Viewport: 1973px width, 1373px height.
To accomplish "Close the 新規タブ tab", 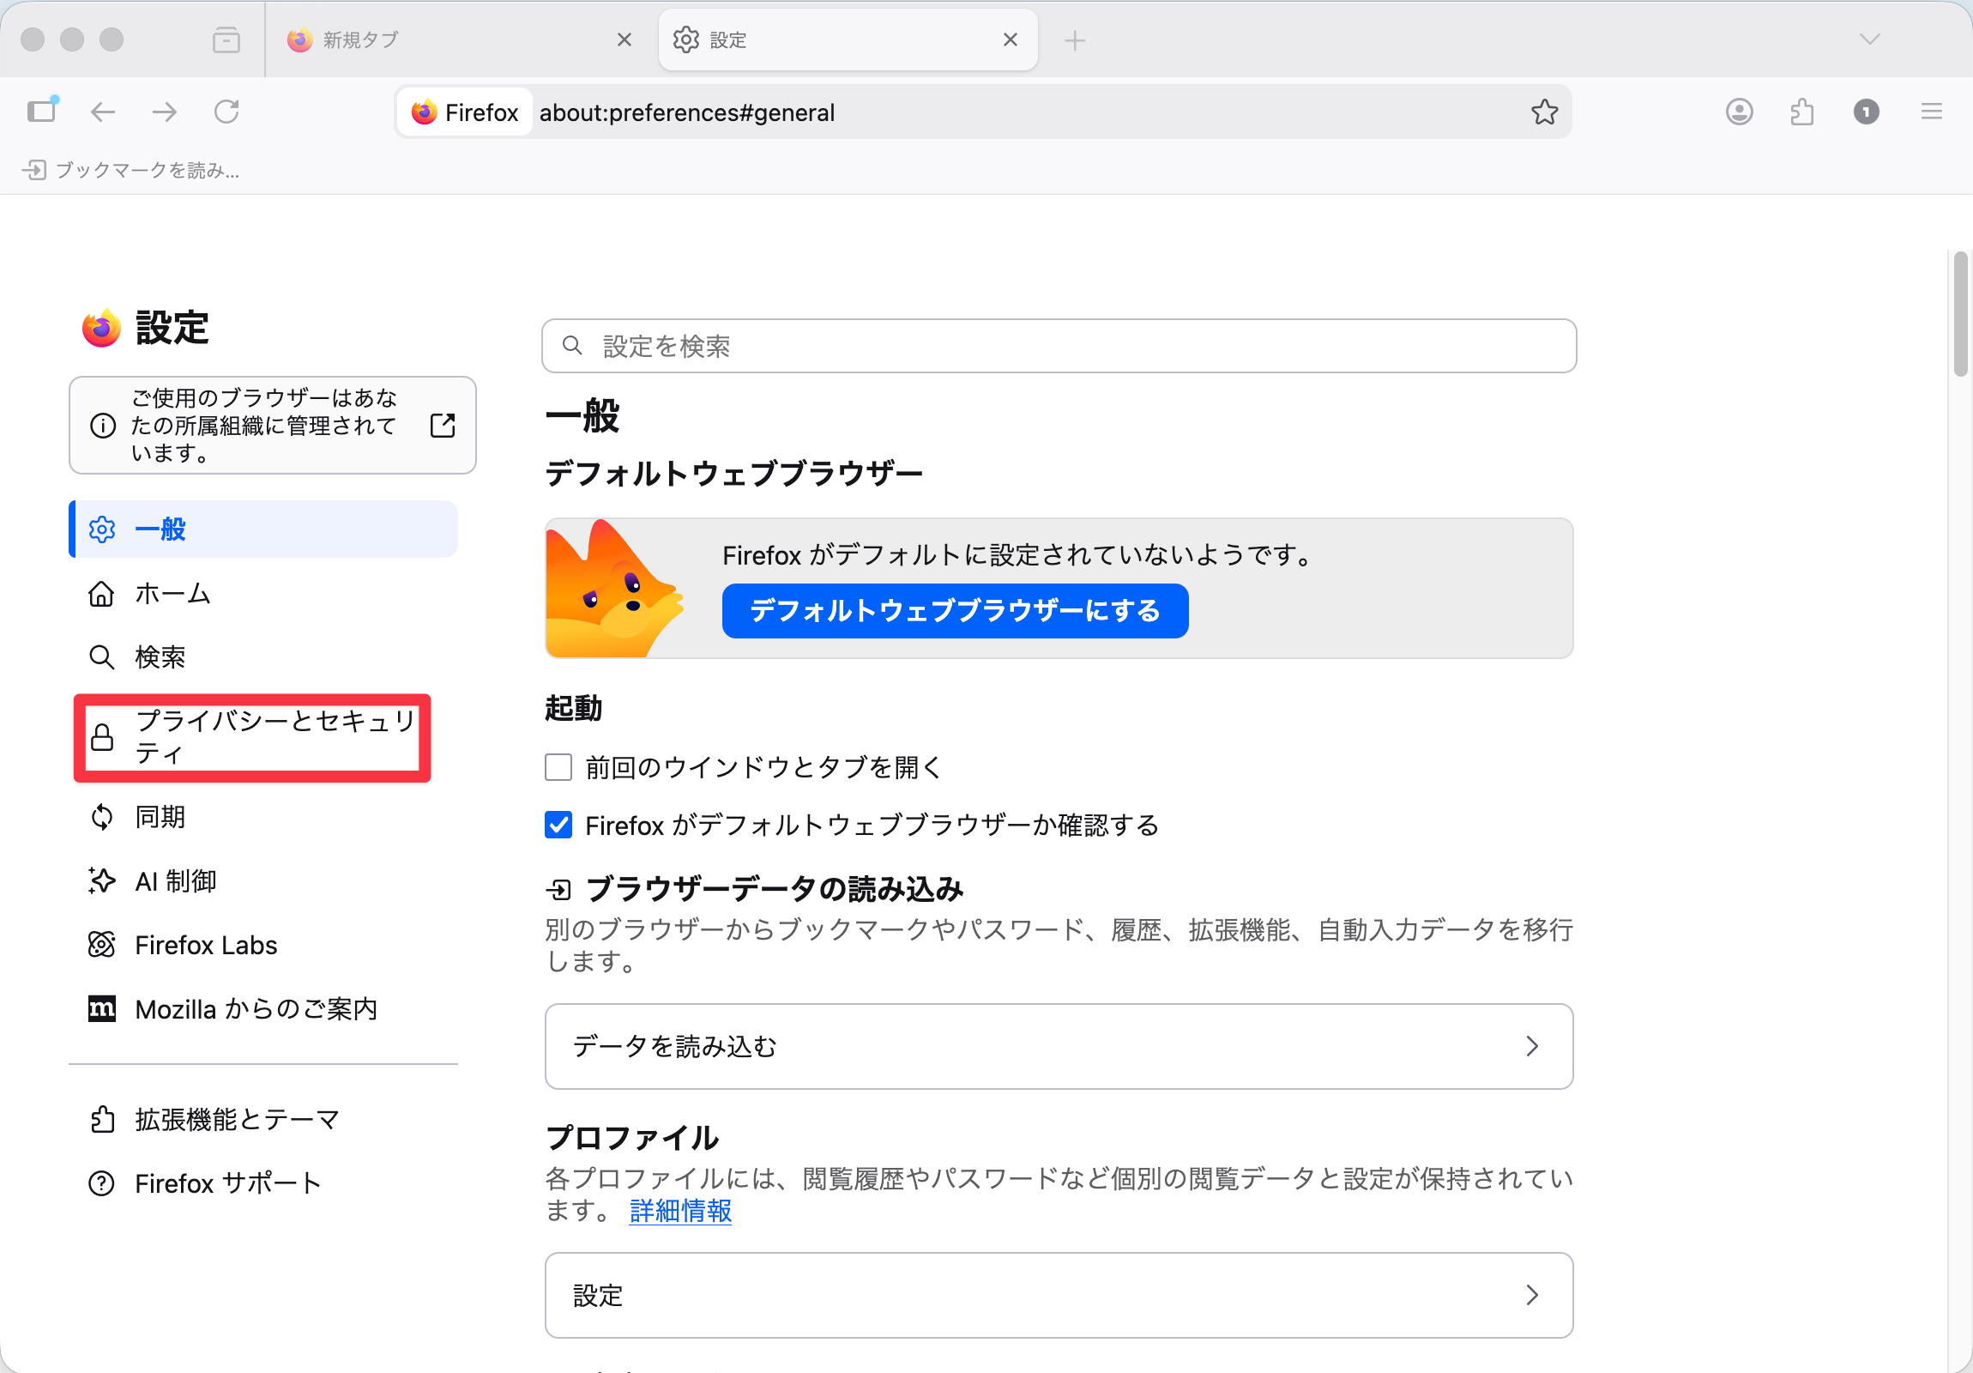I will [x=624, y=39].
